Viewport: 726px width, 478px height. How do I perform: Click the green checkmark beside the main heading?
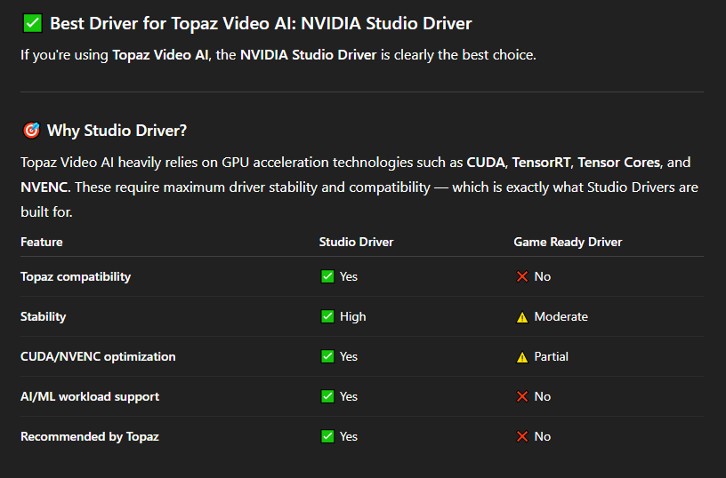click(x=32, y=24)
